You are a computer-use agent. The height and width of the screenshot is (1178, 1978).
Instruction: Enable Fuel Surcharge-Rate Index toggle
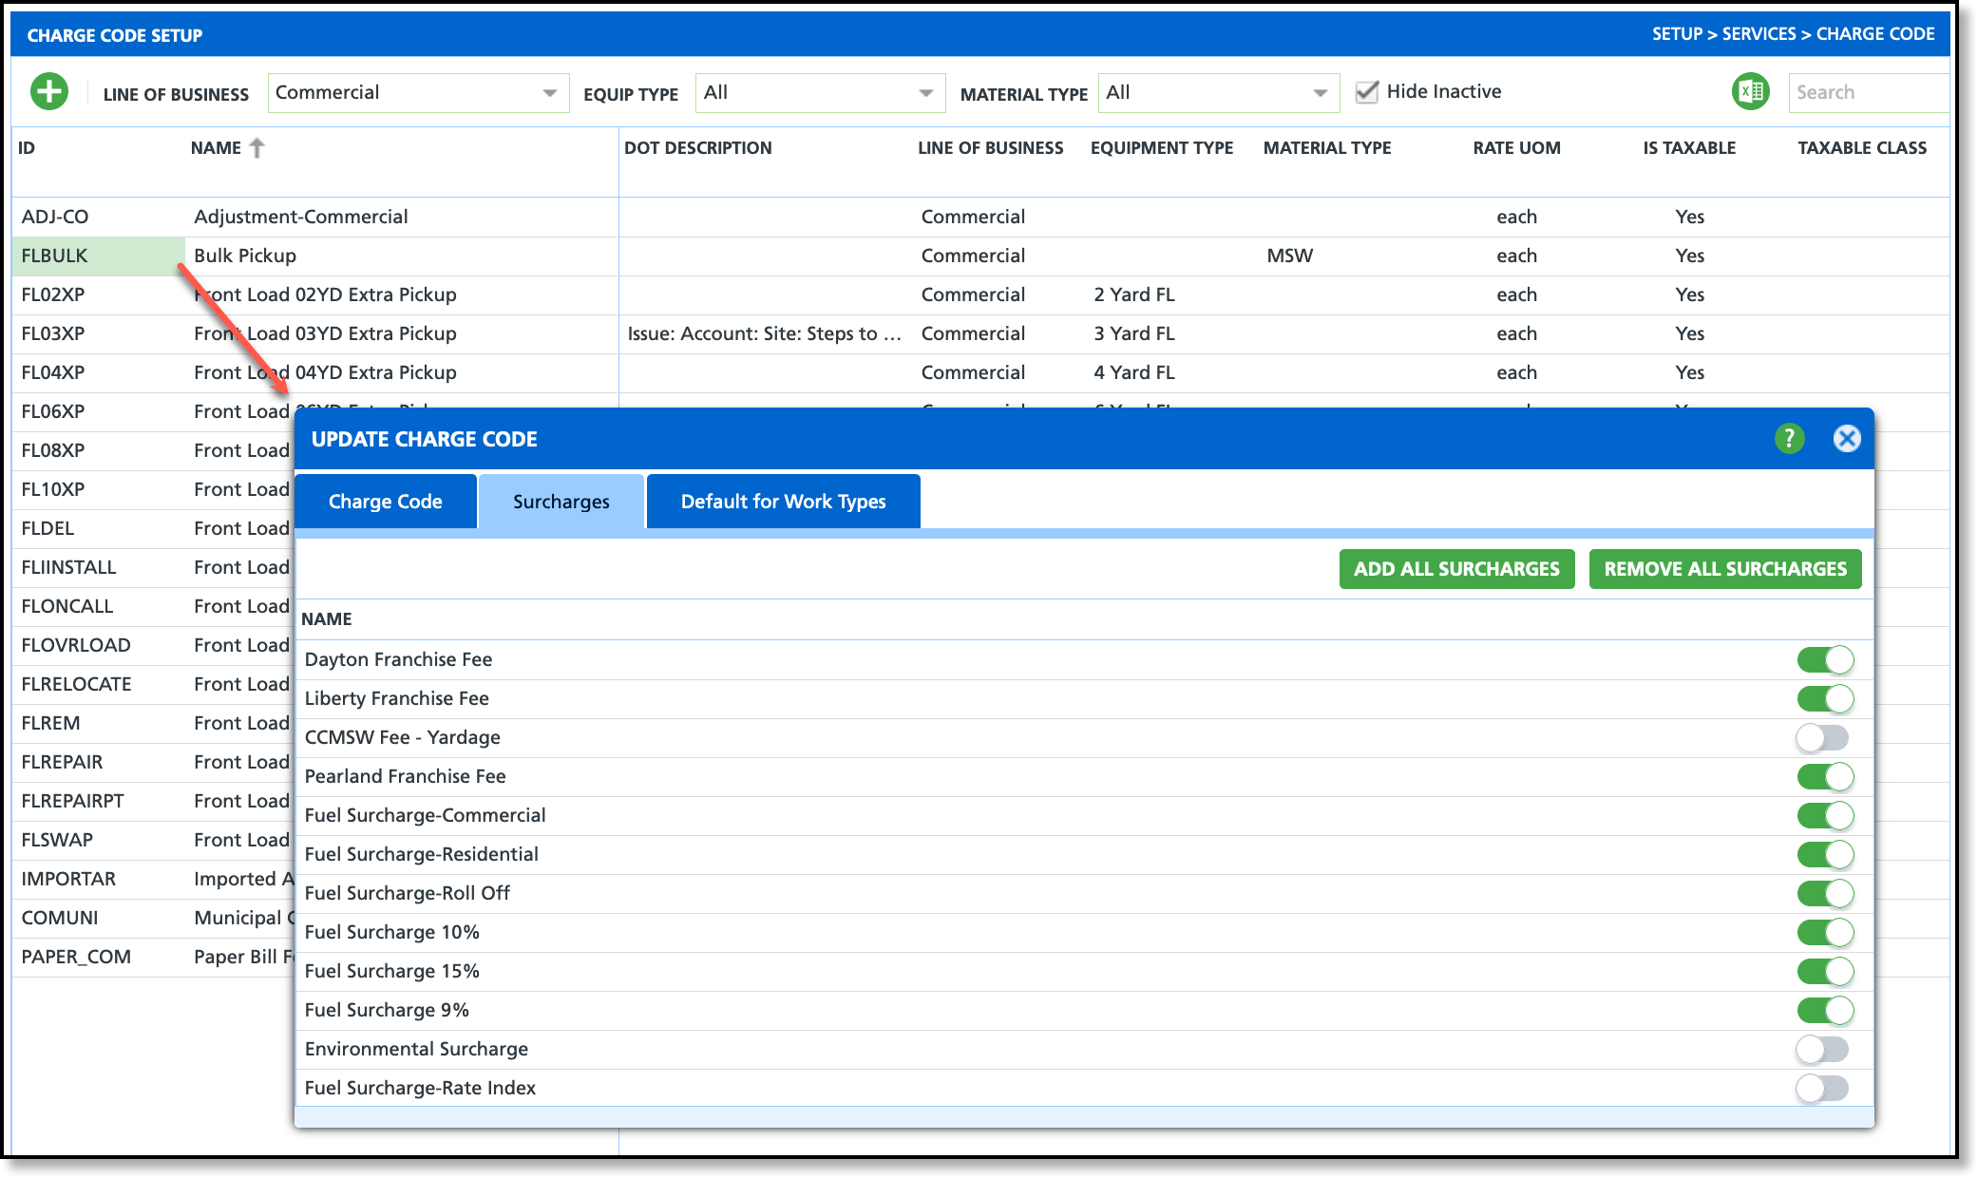(x=1822, y=1088)
